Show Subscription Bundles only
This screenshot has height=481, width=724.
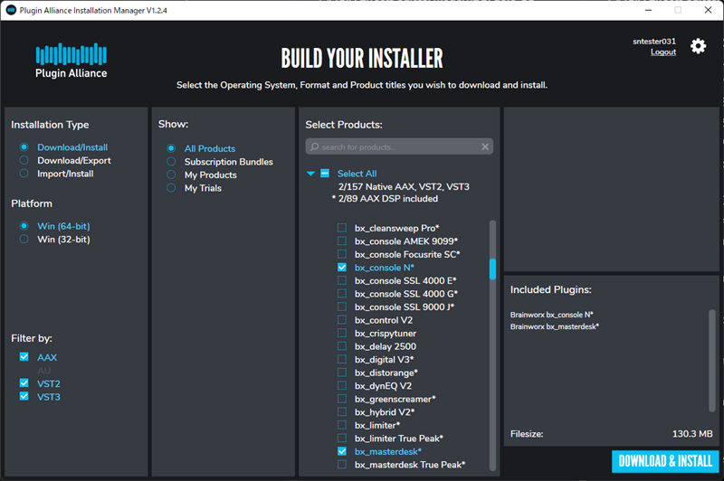pos(171,162)
